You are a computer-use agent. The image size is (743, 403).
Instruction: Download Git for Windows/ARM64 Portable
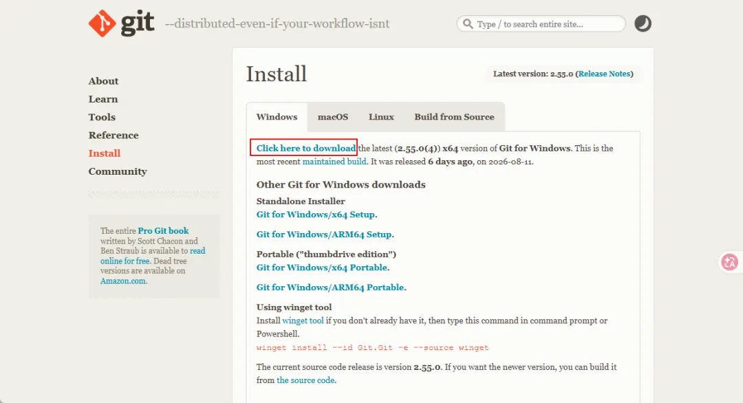330,287
